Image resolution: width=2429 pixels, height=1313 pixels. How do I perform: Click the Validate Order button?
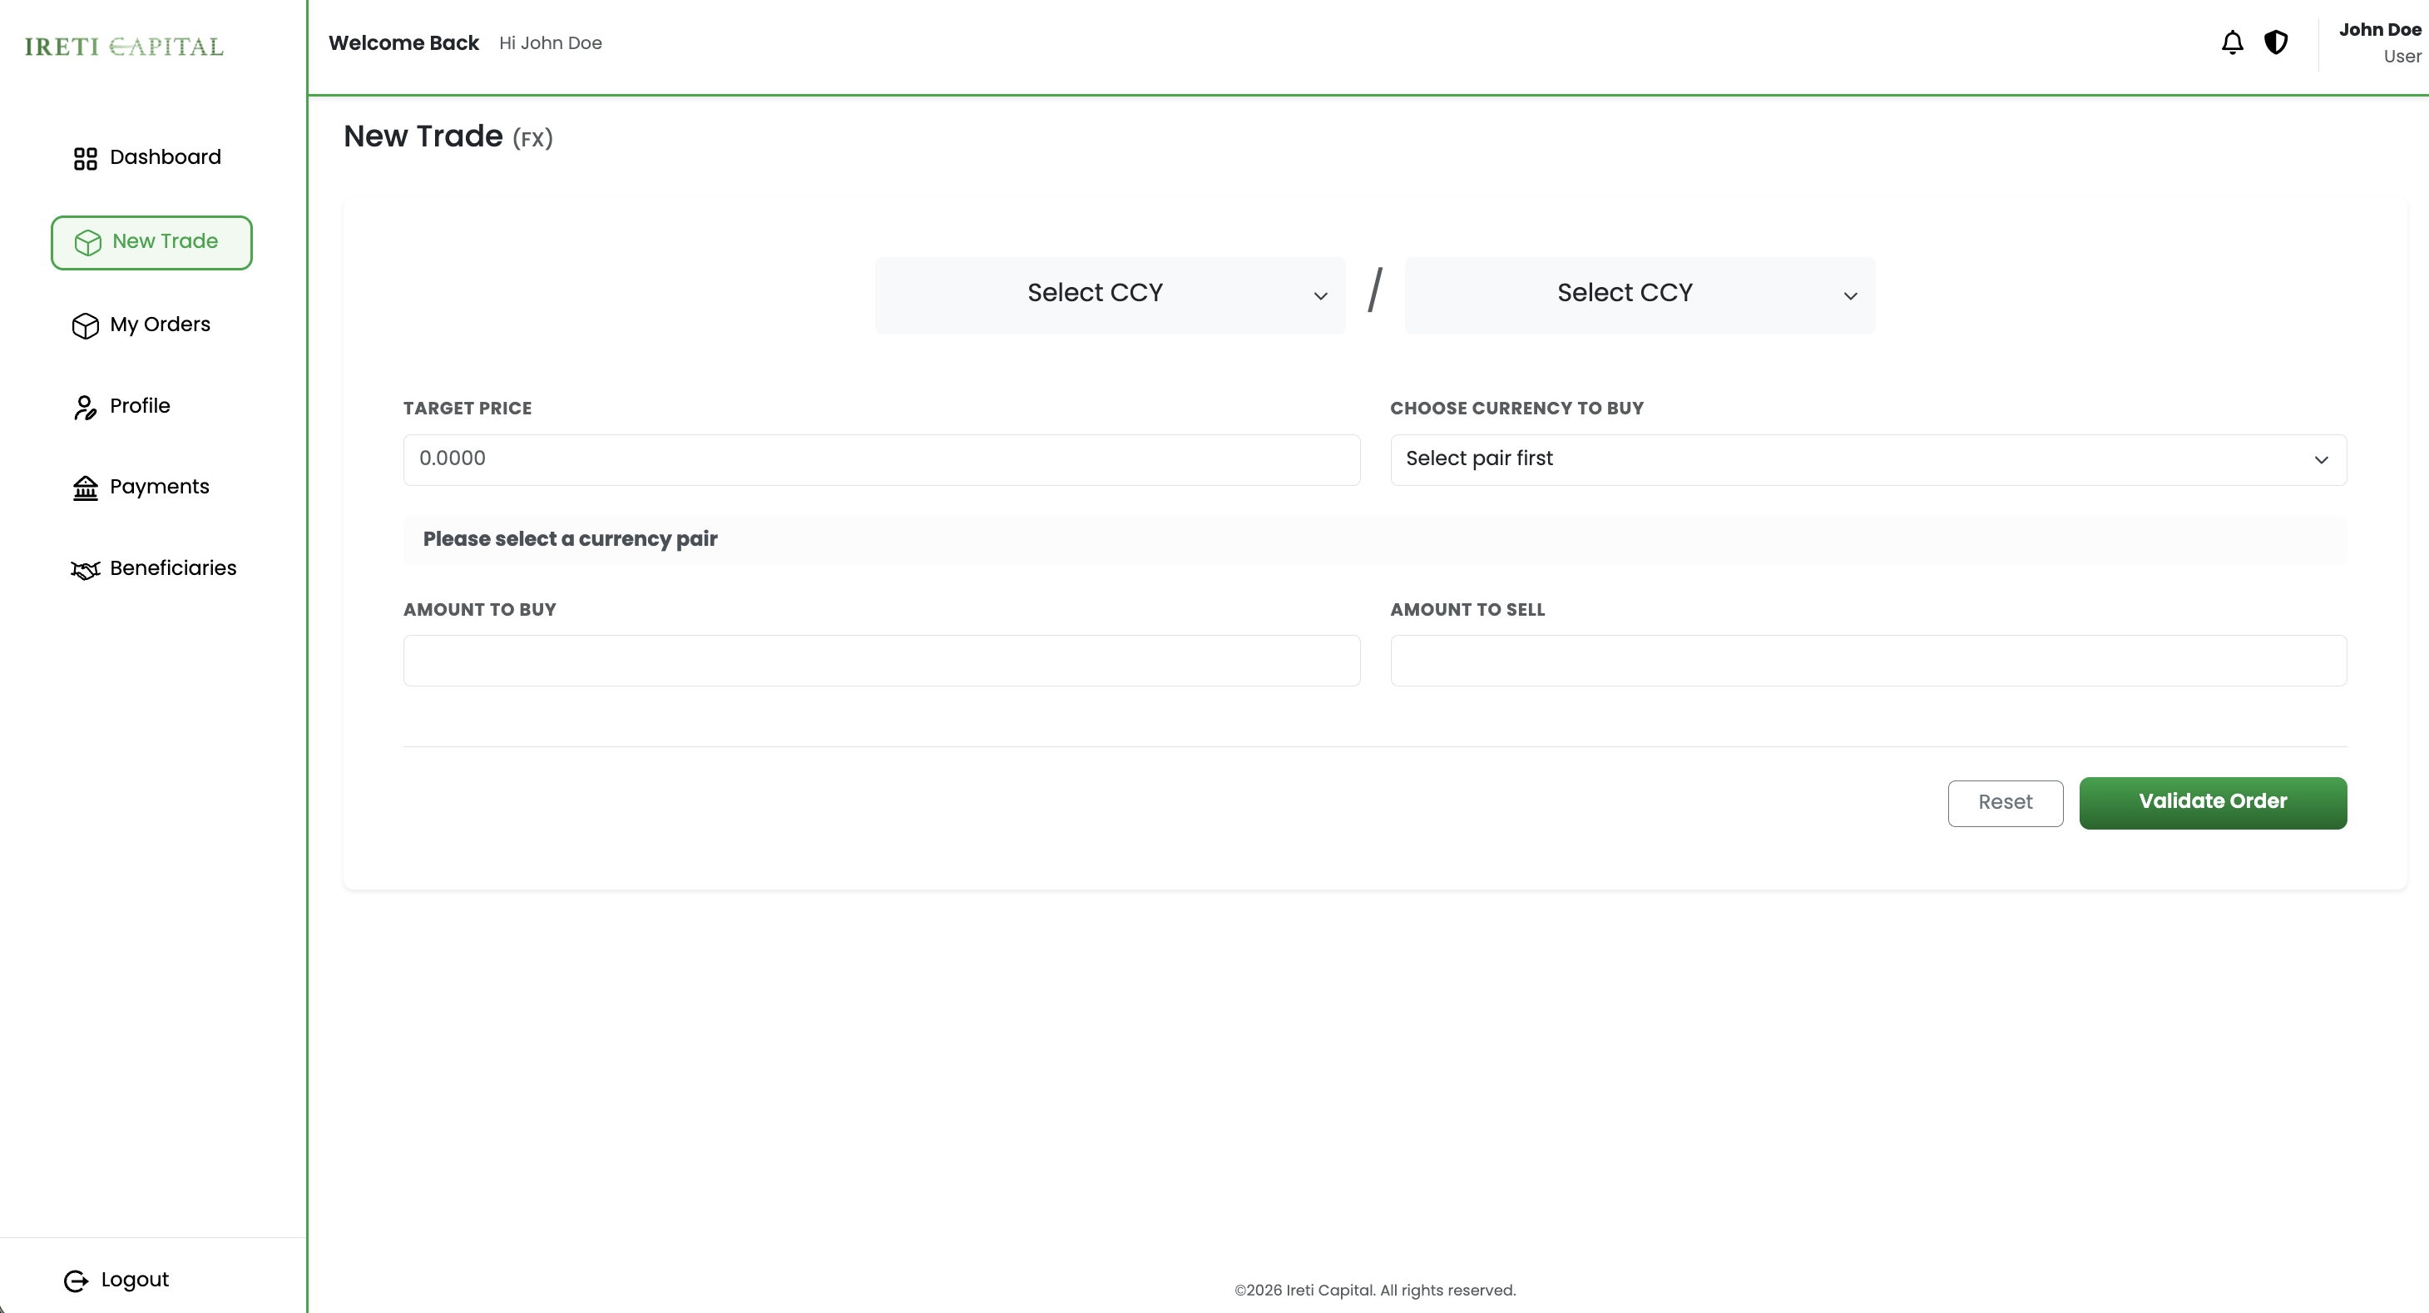point(2213,803)
